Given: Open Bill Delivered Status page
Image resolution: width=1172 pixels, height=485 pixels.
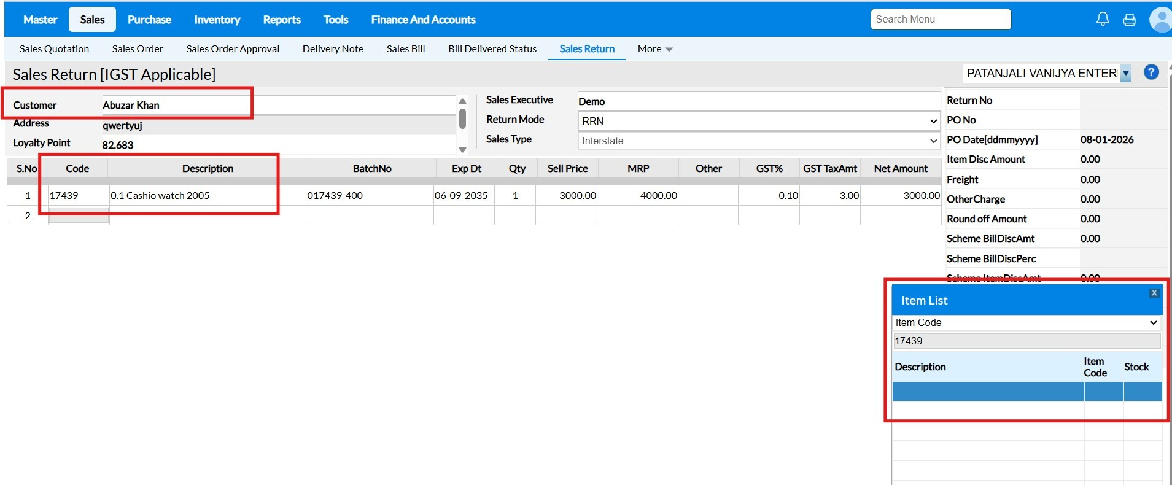Looking at the screenshot, I should tap(492, 49).
